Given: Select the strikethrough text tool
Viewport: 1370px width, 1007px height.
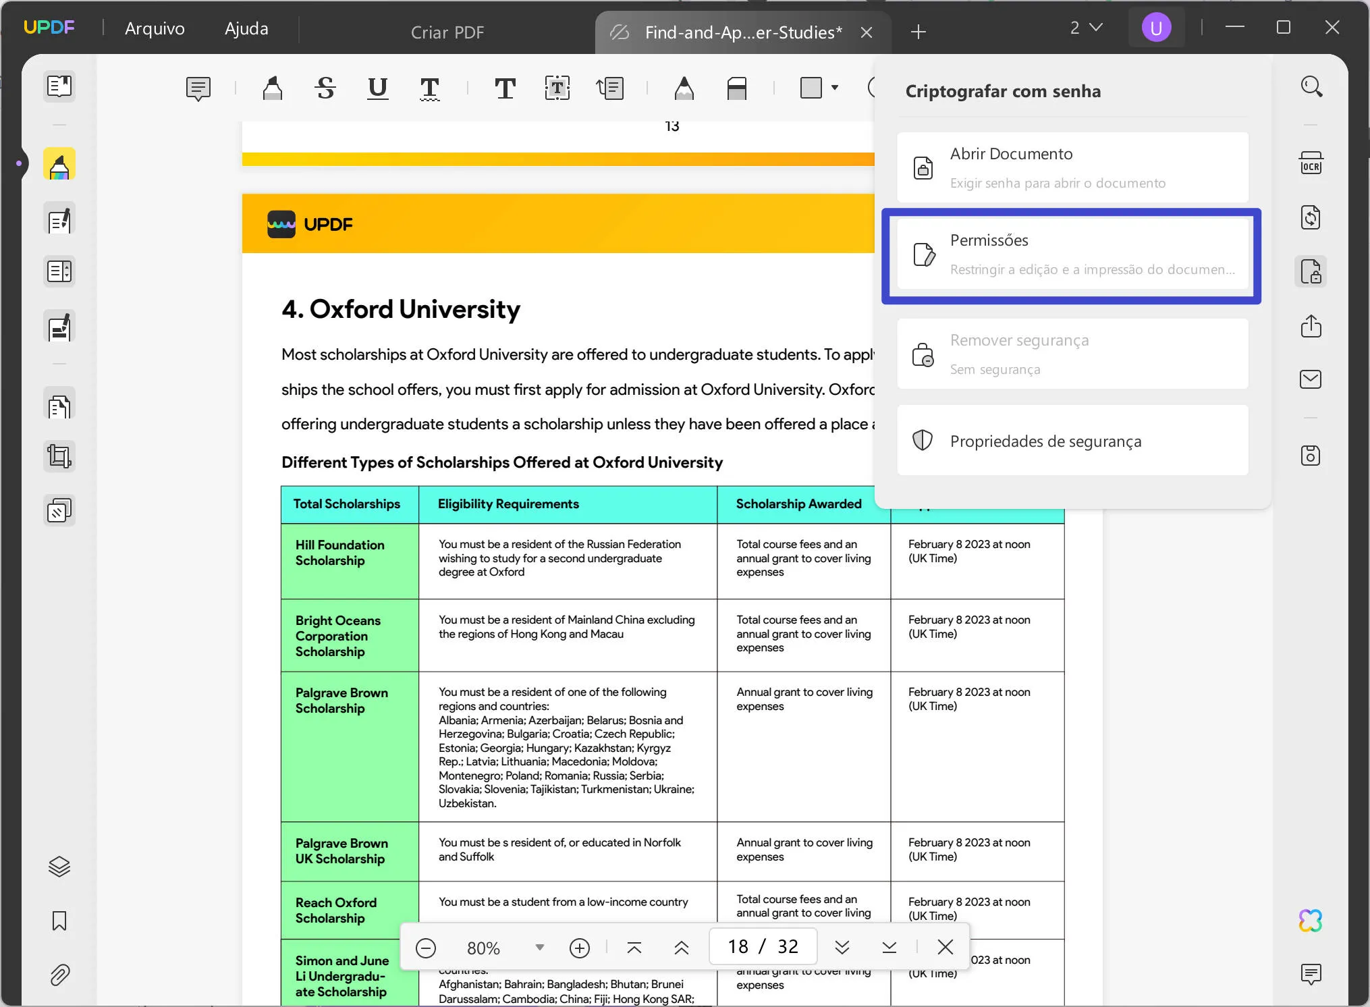Looking at the screenshot, I should click(325, 88).
